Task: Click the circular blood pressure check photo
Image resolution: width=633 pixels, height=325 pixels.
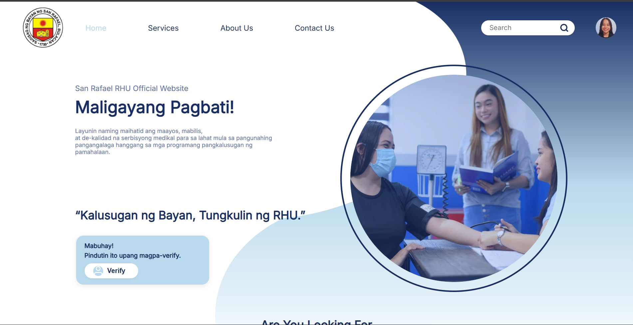Action: point(454,178)
